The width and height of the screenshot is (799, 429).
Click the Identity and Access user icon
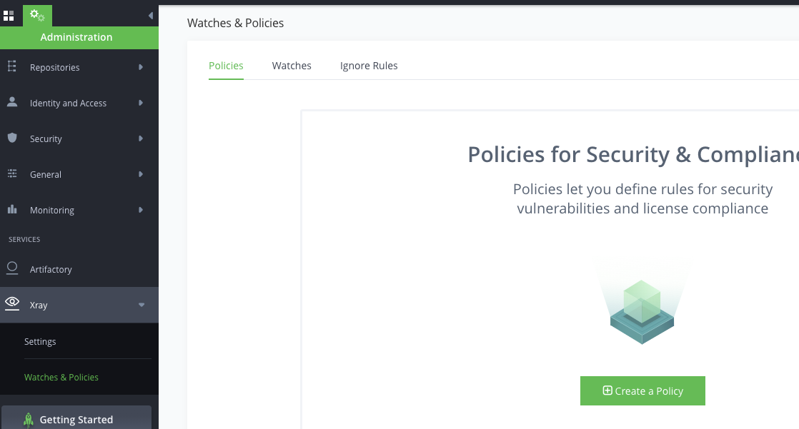click(11, 102)
